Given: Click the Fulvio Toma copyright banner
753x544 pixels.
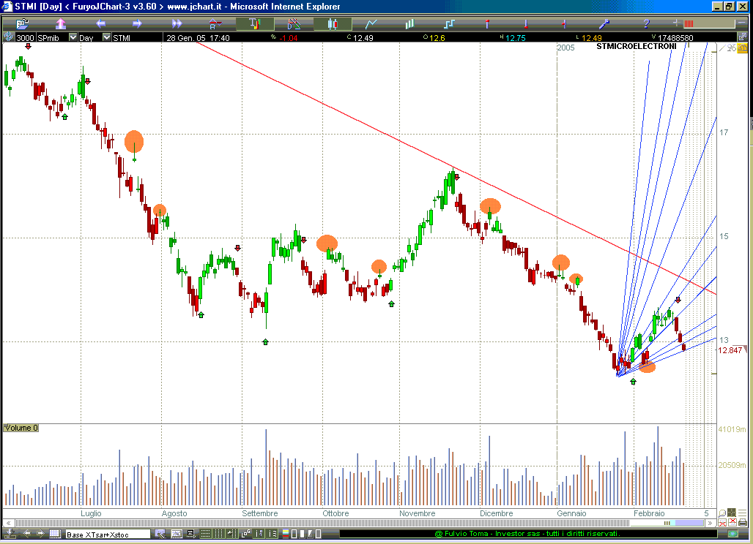Looking at the screenshot, I should (x=527, y=534).
